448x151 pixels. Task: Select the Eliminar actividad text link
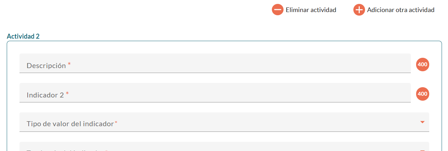[311, 10]
